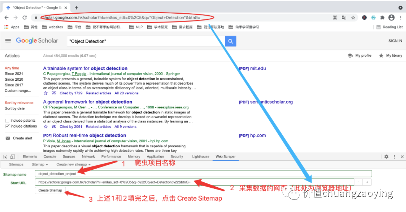The width and height of the screenshot is (406, 212).
Task: Activate DevTools inspect element icon
Action: [x=5, y=157]
